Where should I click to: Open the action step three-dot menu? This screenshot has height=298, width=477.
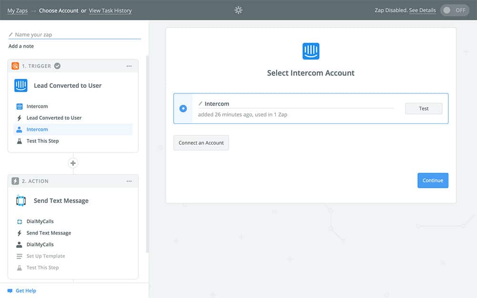(x=129, y=181)
